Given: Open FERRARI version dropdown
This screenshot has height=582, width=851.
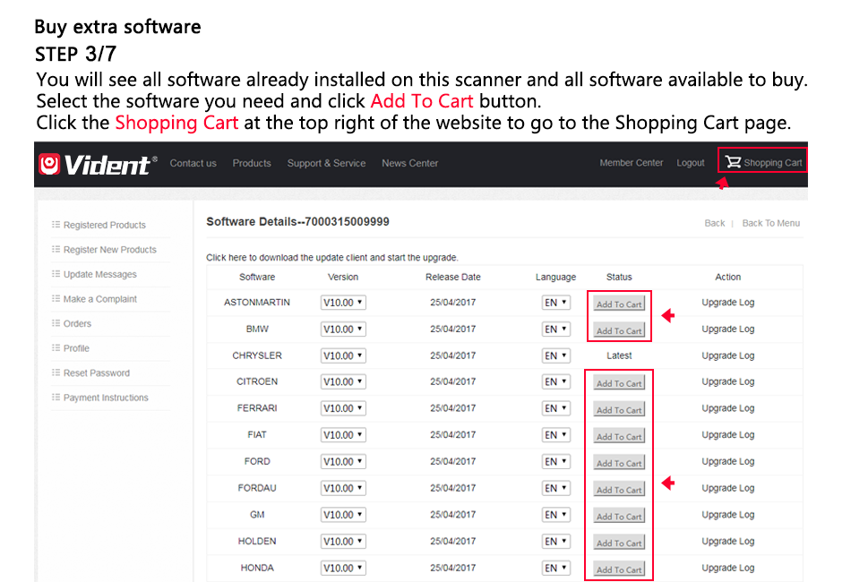Looking at the screenshot, I should click(343, 408).
